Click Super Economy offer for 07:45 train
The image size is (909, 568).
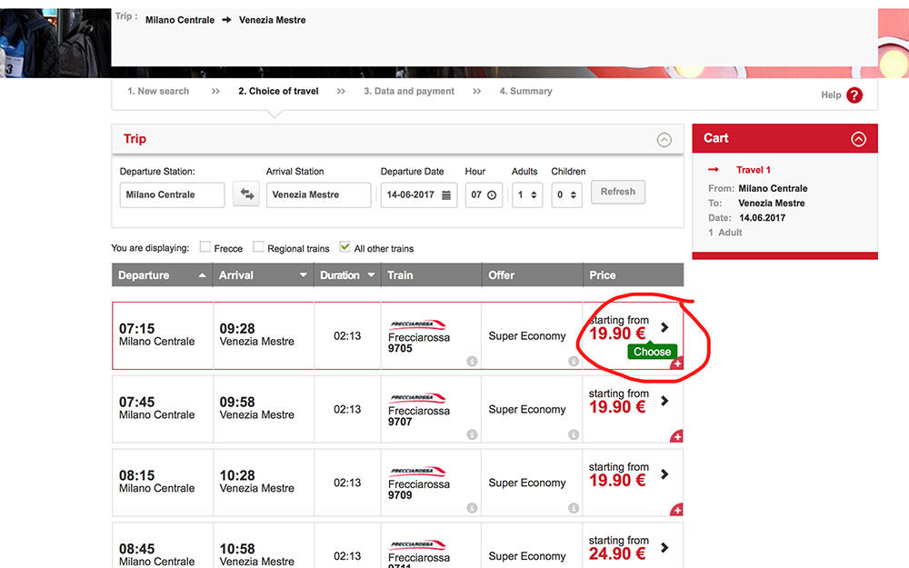527,409
